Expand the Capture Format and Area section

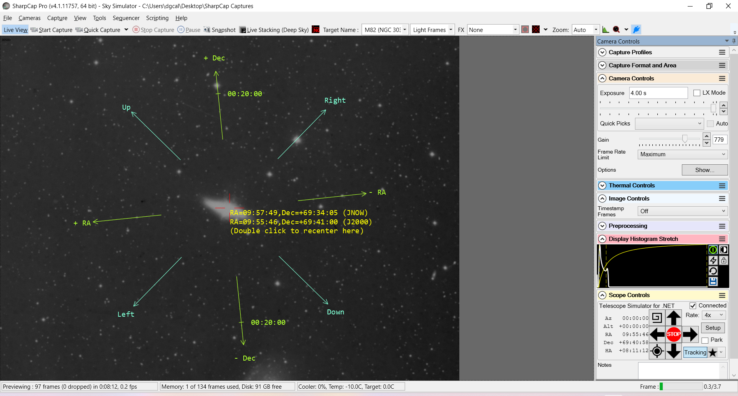[x=602, y=65]
